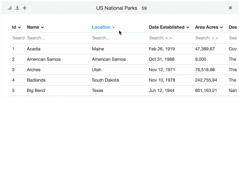Click the Date Established range search field
The image size is (239, 172).
coord(169,38)
